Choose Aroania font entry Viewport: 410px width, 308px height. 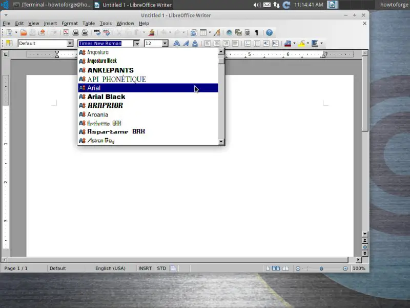click(148, 114)
